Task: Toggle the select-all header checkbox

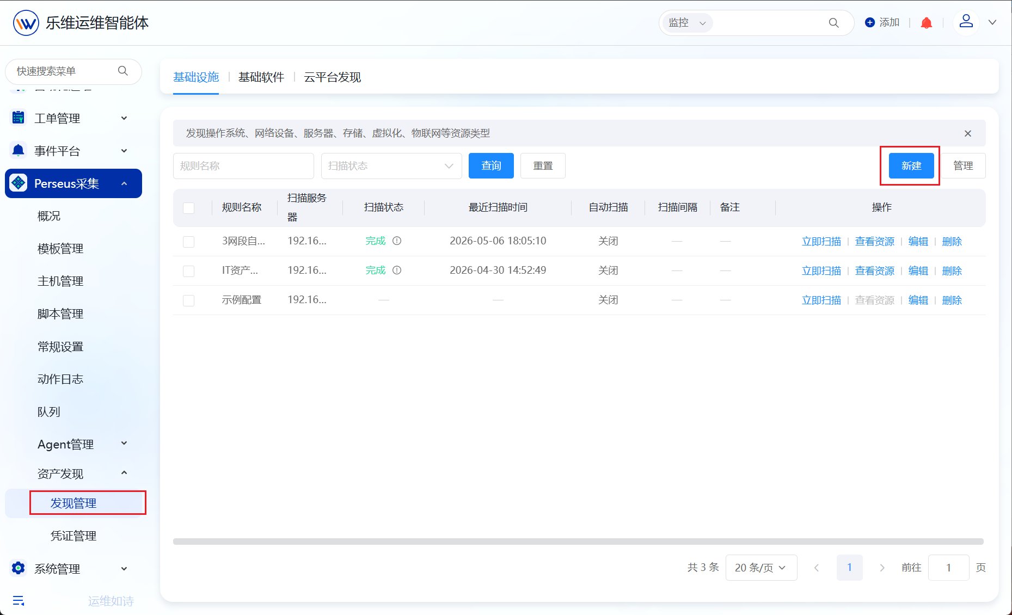Action: (x=189, y=208)
